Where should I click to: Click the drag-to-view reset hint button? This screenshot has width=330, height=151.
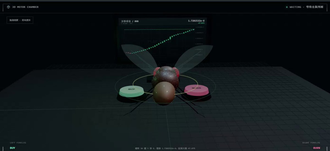point(20,20)
